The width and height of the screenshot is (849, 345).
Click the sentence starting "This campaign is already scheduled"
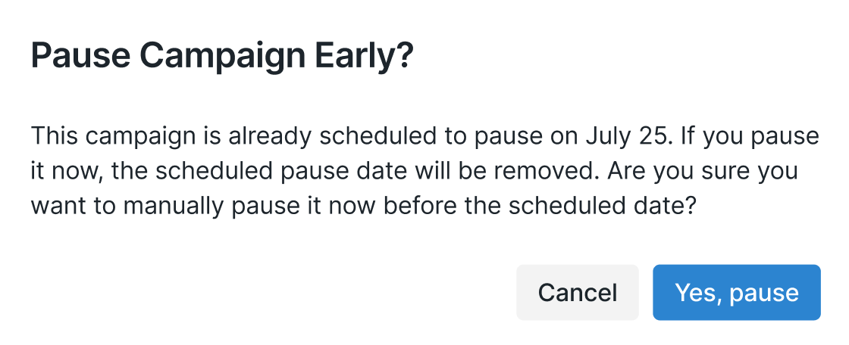[x=303, y=138]
